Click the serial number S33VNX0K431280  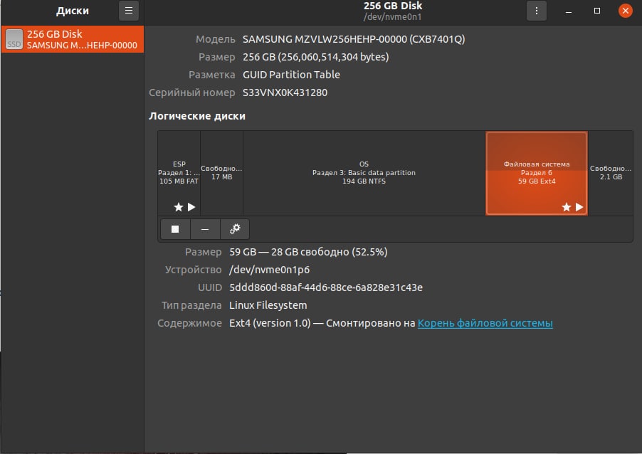tap(285, 93)
